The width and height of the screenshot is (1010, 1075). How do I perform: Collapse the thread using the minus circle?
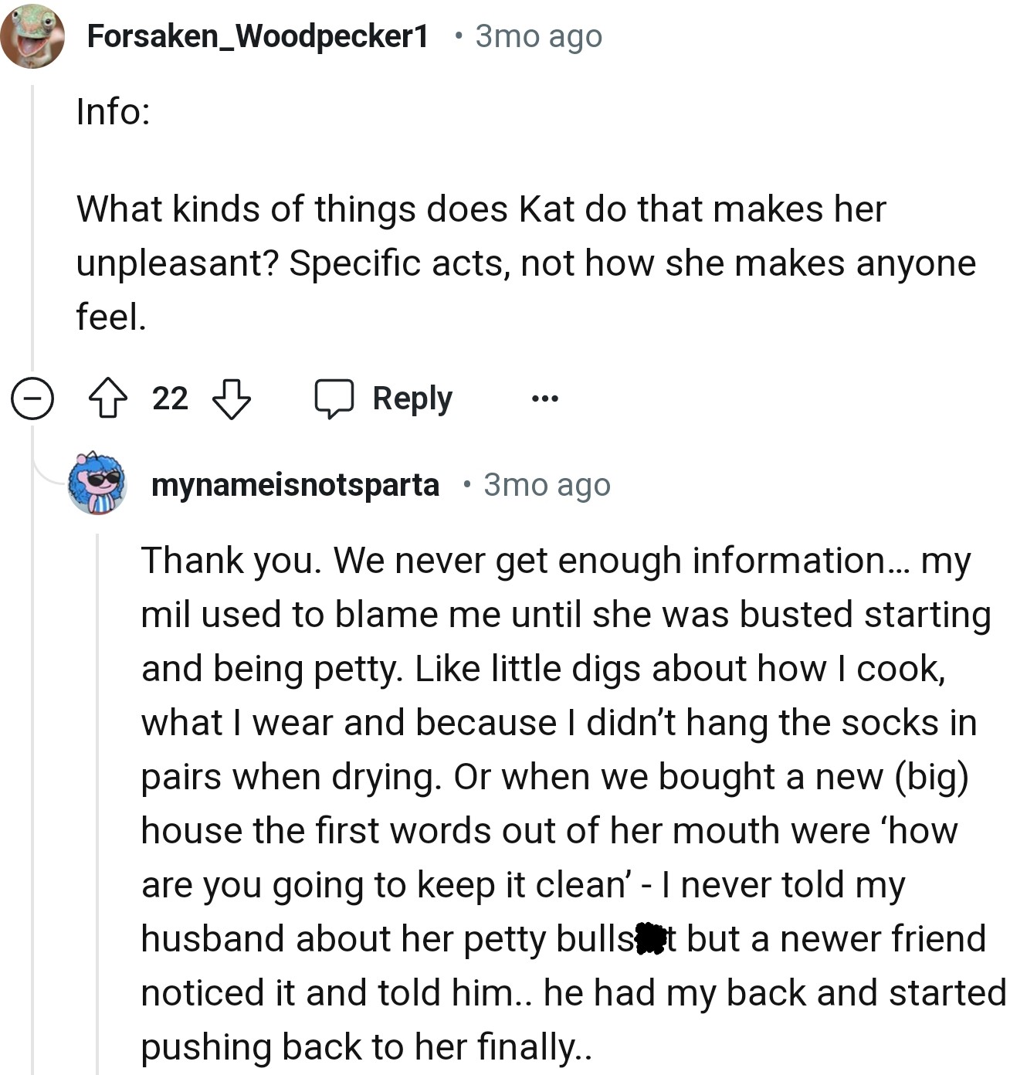[32, 398]
